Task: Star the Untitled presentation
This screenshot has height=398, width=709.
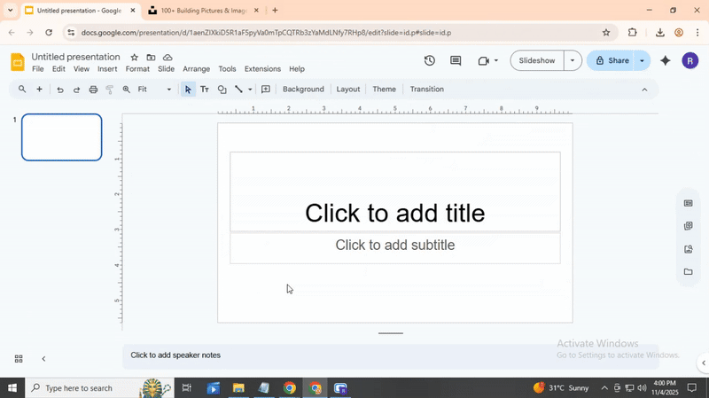Action: pos(135,58)
